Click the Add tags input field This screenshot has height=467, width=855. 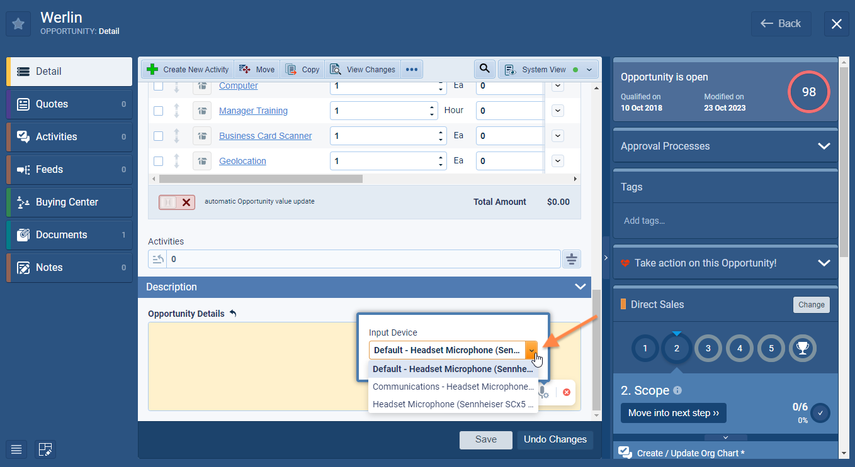(x=724, y=221)
